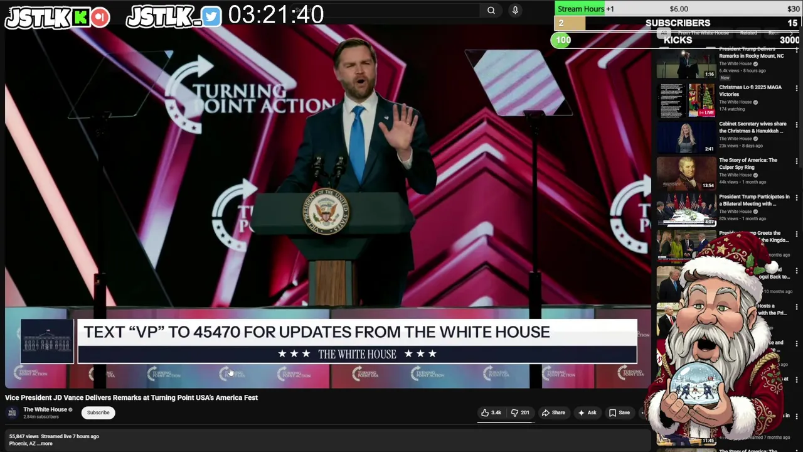Open 'Christmas Lo-fi 2025 MAGA Victories' live thumbnail

686,100
